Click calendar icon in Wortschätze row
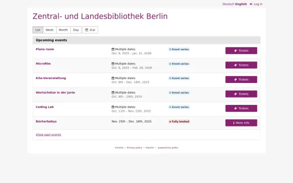The image size is (293, 183). [113, 92]
